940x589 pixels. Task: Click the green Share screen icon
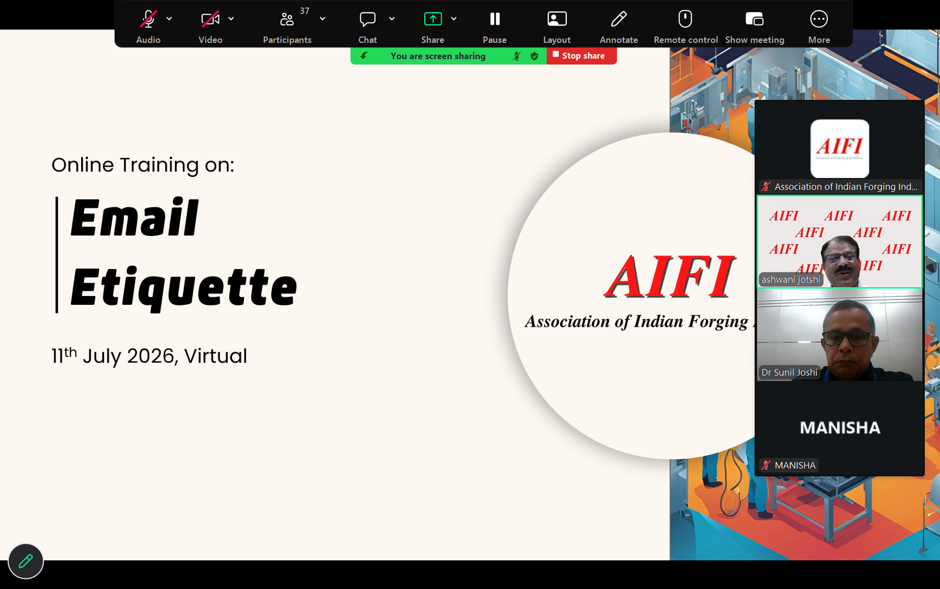(x=433, y=19)
